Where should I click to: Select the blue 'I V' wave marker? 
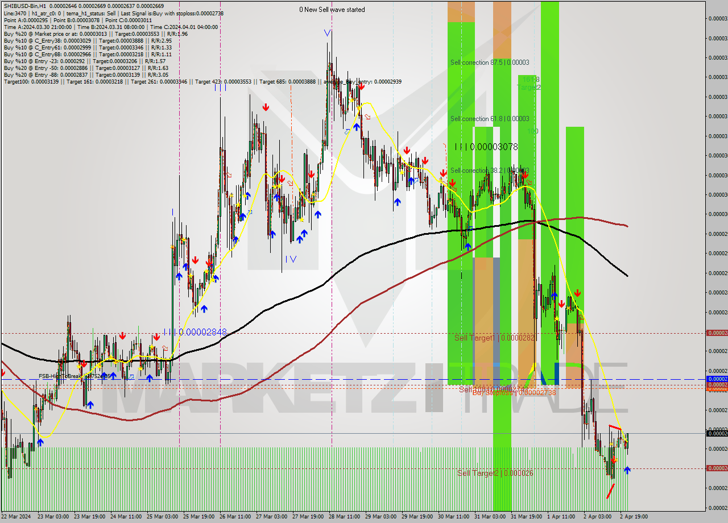[291, 259]
